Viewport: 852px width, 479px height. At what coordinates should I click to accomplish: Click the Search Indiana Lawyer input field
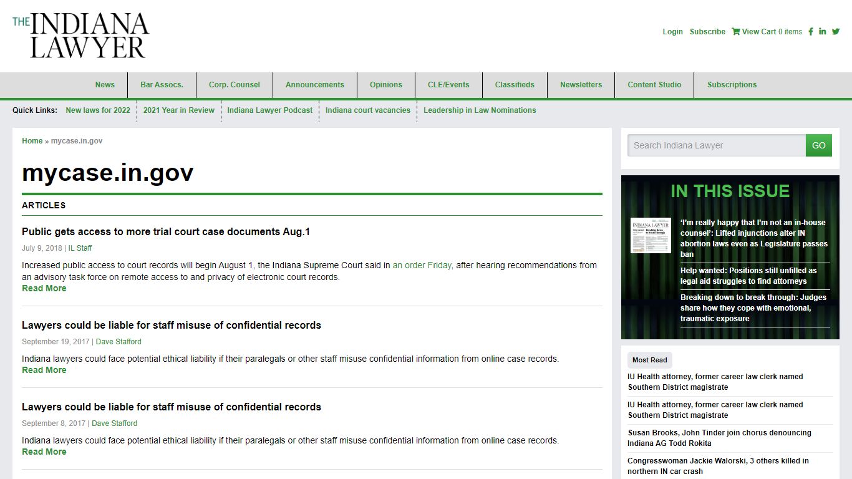tap(717, 145)
